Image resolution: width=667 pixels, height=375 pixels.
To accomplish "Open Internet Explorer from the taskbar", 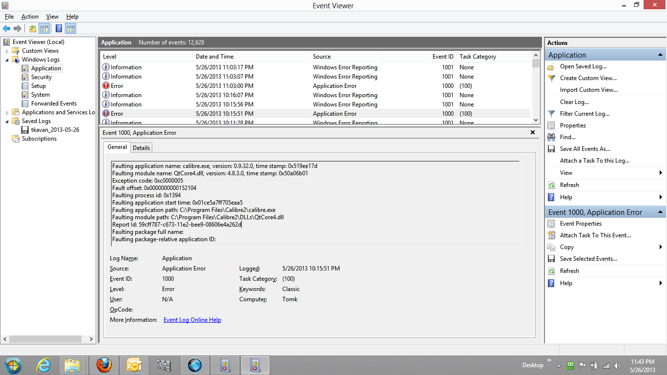I will coord(44,365).
